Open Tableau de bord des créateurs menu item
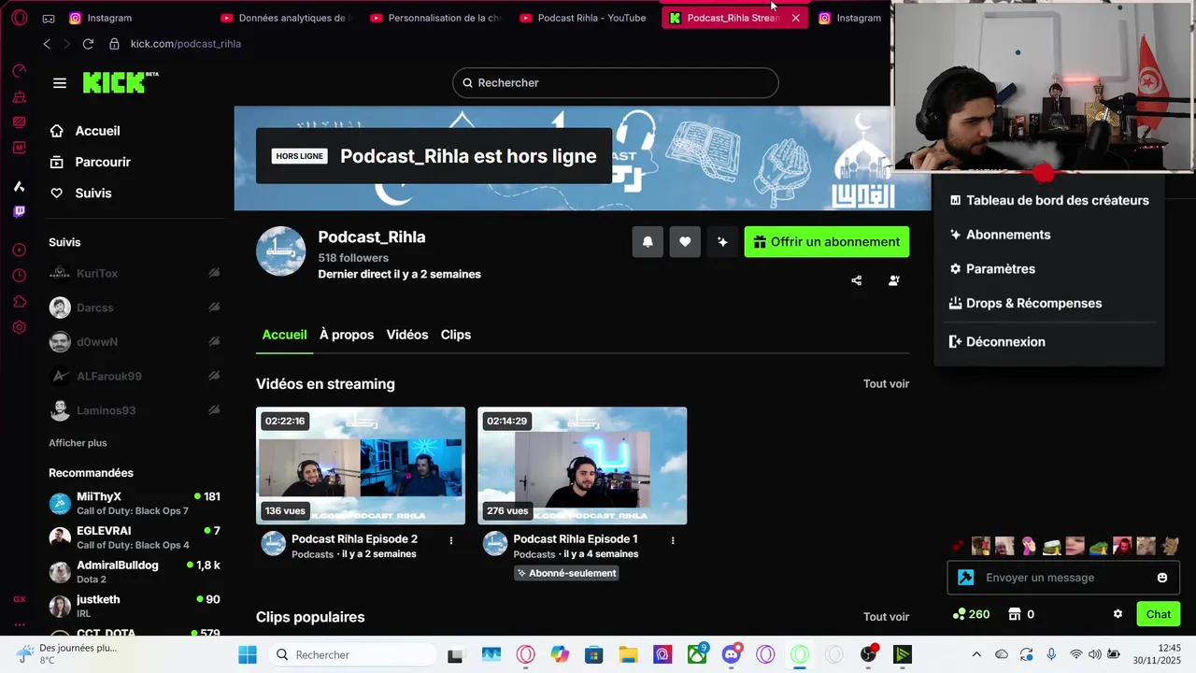Viewport: 1196px width, 673px height. (x=1048, y=200)
